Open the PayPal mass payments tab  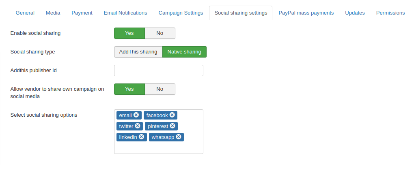pos(306,13)
